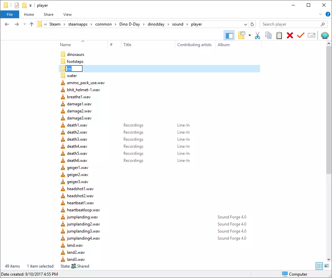This screenshot has width=332, height=278.
Task: Click the Copy icon in toolbar
Action: click(268, 35)
